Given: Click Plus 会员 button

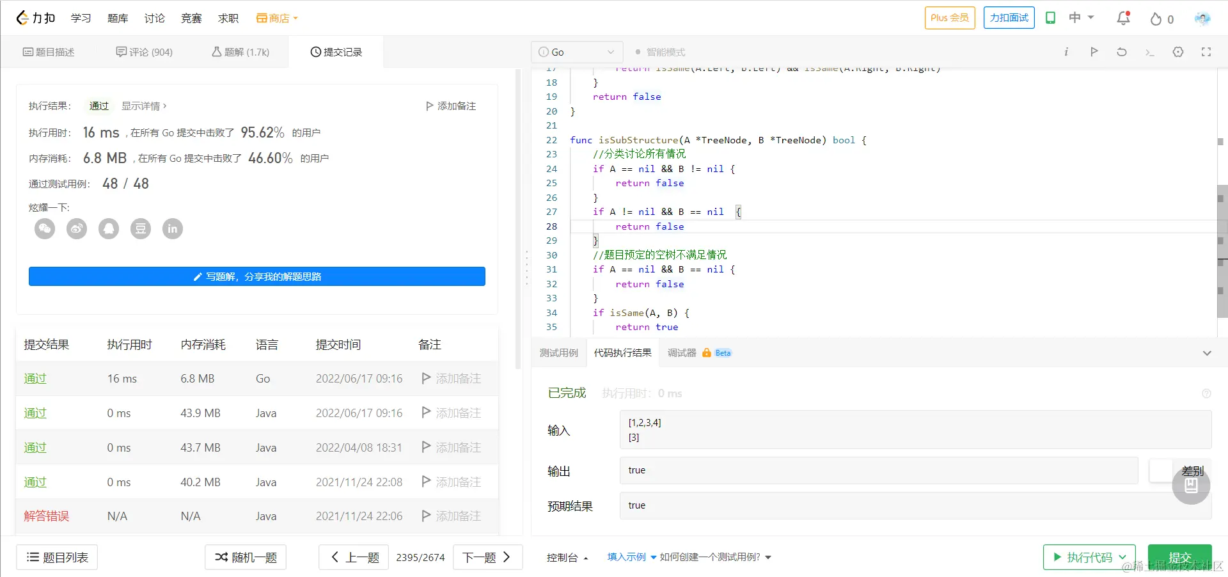Looking at the screenshot, I should [950, 18].
